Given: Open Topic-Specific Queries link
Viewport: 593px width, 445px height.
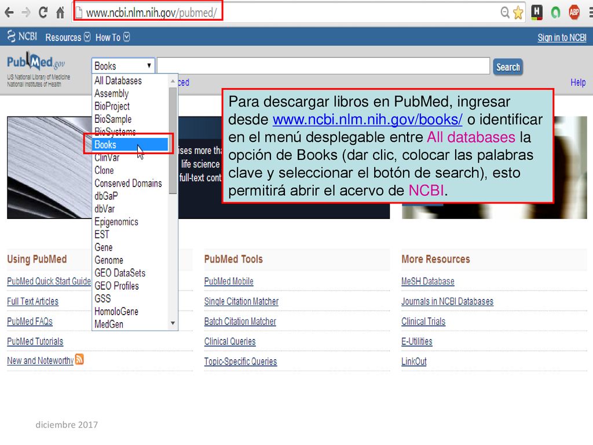Looking at the screenshot, I should coord(240,362).
